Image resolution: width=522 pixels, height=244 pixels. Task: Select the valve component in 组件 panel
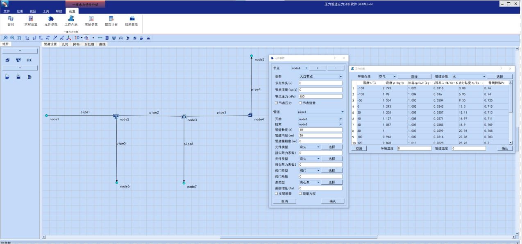29,60
